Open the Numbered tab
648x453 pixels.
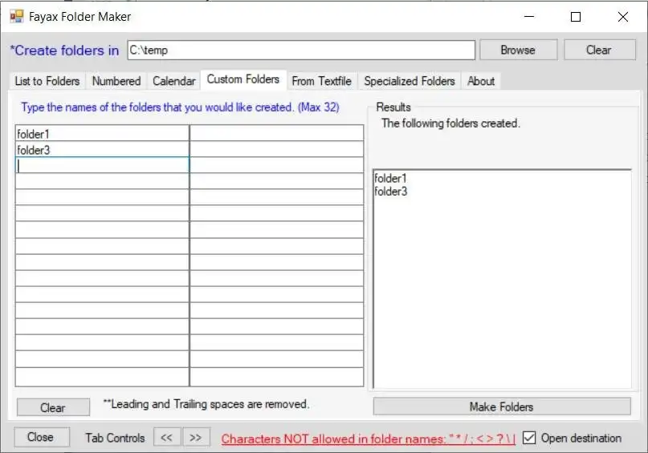116,81
